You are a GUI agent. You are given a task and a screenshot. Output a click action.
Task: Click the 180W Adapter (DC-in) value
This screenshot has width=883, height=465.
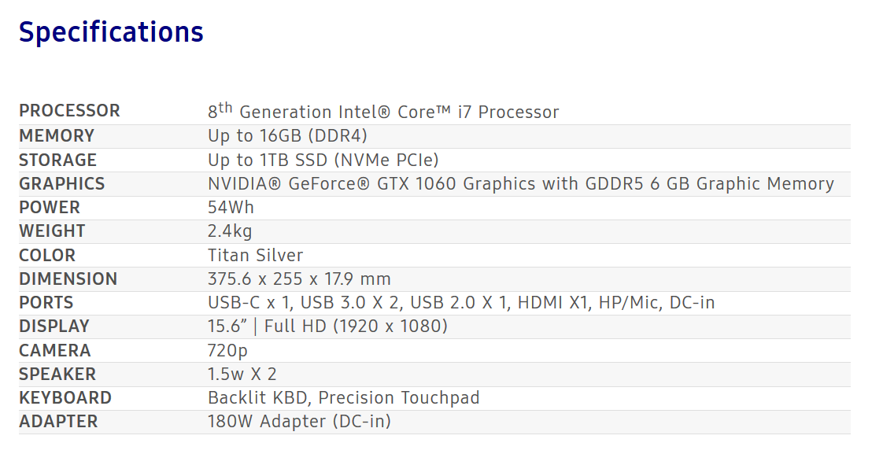coord(299,421)
